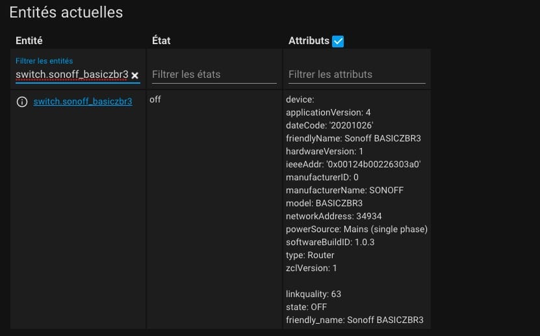This screenshot has width=540, height=336.
Task: Click the powerSource attribute line
Action: [x=357, y=229]
